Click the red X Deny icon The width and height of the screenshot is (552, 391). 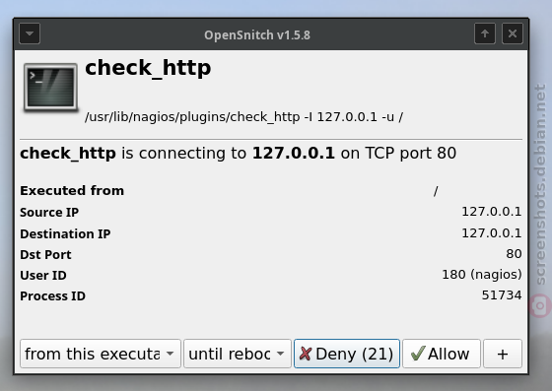tap(306, 354)
